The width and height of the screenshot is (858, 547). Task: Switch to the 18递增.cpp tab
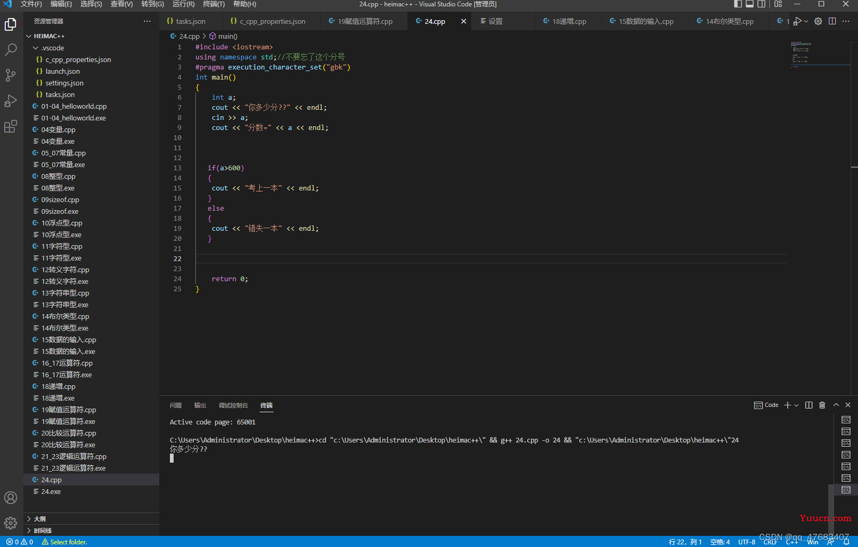pos(569,21)
